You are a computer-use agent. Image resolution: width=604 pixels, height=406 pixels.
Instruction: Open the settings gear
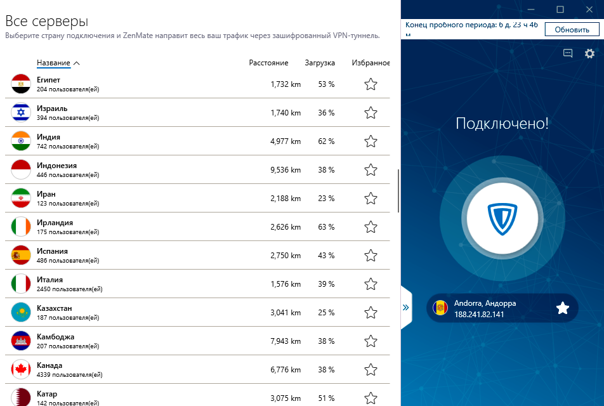click(x=589, y=53)
